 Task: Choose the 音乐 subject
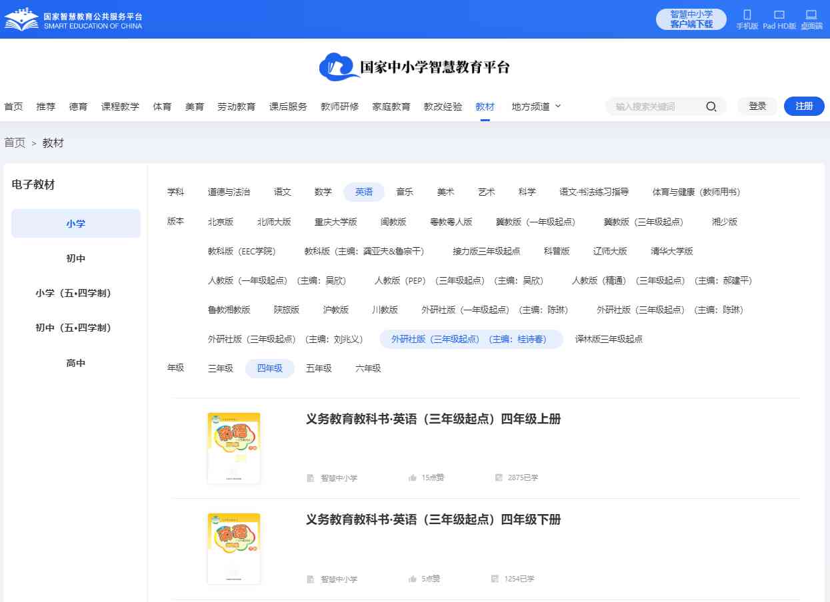[x=405, y=192]
